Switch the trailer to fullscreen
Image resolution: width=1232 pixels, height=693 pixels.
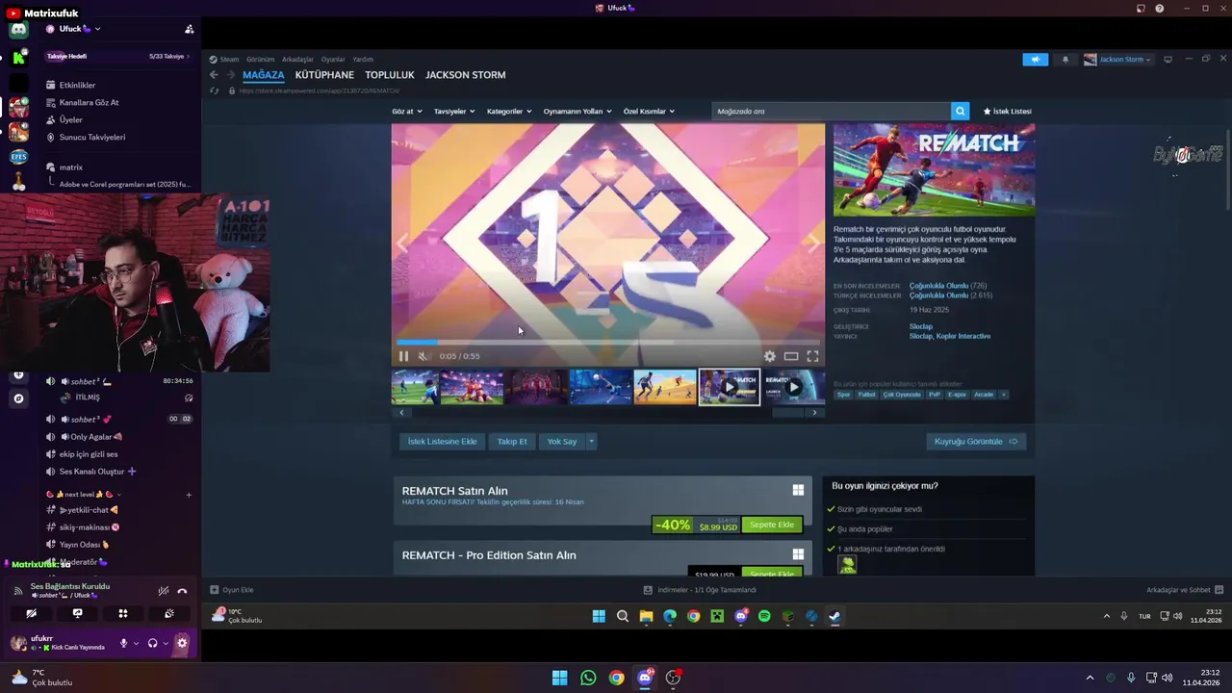(x=812, y=356)
